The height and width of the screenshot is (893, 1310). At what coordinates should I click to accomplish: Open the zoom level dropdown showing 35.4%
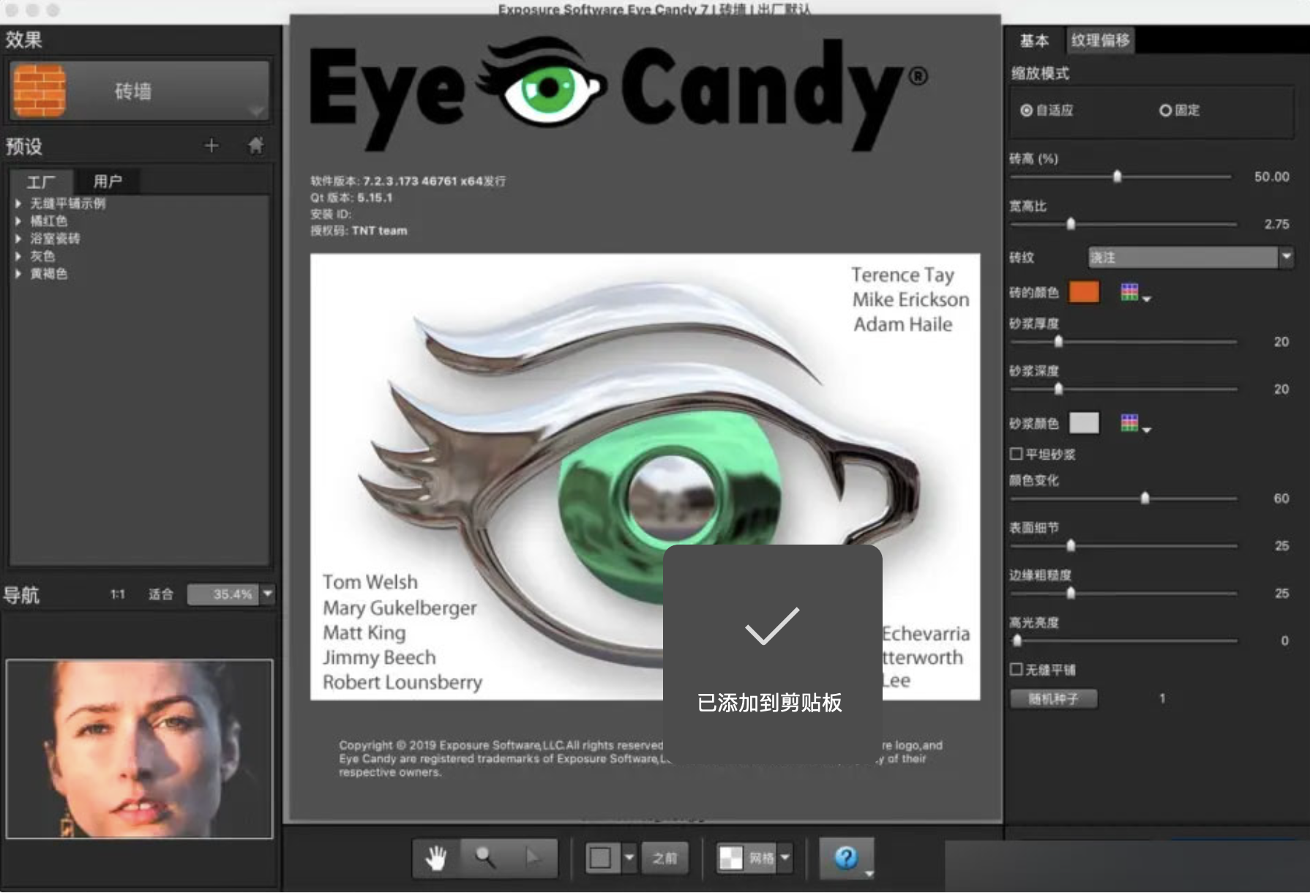[x=268, y=594]
